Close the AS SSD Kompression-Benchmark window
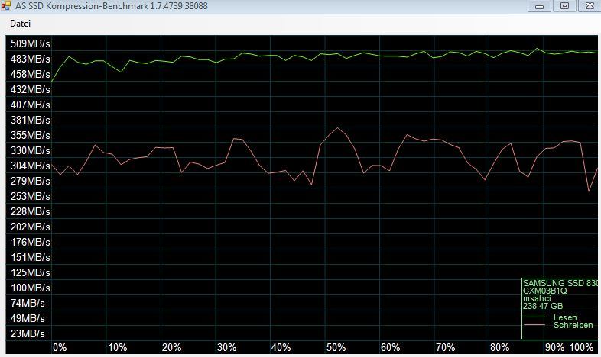Viewport: 601px width, 357px height. coord(590,6)
